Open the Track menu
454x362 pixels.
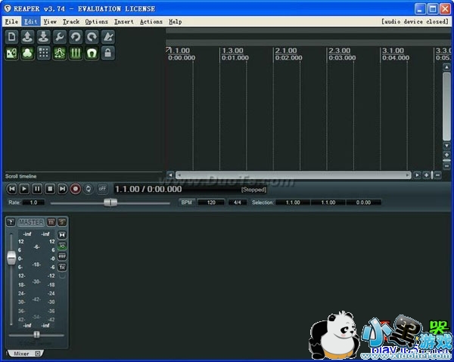click(x=71, y=22)
